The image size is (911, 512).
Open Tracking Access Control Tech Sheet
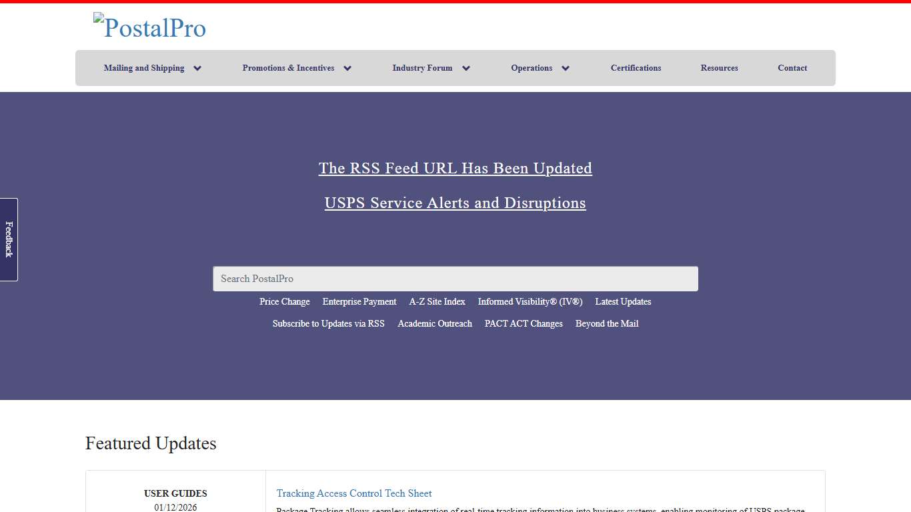click(354, 493)
